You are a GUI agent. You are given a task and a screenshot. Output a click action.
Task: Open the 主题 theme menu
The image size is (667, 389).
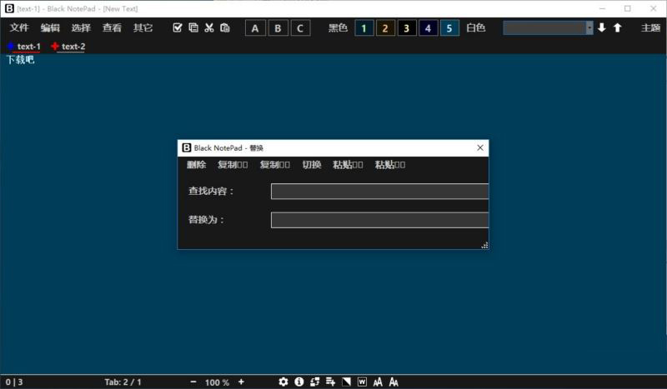(650, 27)
